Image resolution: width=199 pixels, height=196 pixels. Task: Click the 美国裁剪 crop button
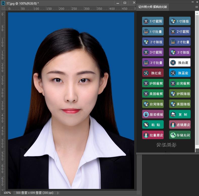coord(153,93)
